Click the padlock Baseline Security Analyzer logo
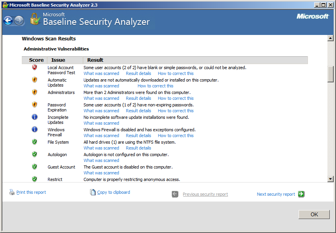 click(35, 19)
